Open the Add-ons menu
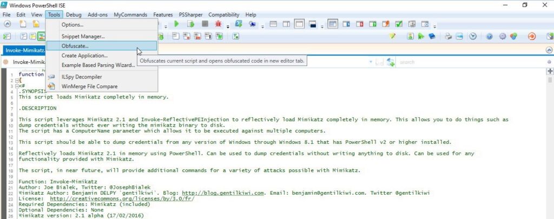554x219 pixels. pyautogui.click(x=97, y=15)
